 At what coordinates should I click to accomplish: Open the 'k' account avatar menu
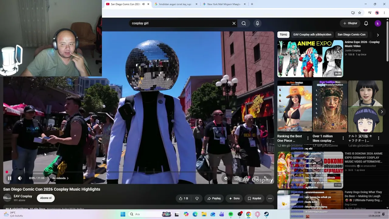point(378,23)
